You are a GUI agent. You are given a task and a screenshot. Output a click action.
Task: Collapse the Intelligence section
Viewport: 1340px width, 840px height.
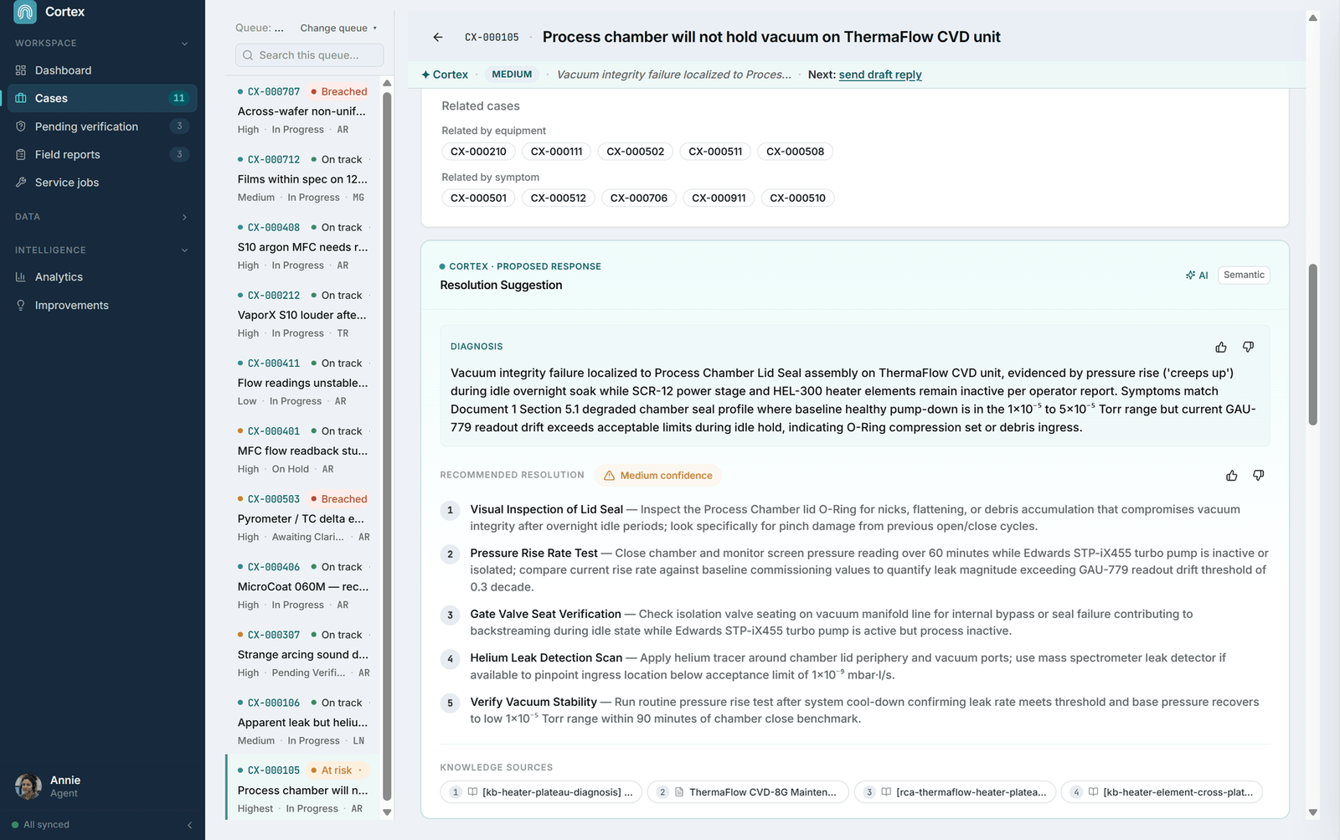click(x=184, y=250)
